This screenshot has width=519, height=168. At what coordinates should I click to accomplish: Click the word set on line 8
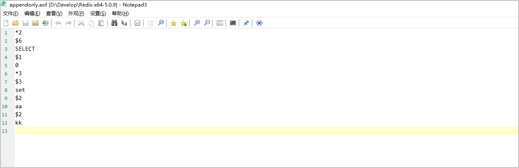[20, 90]
